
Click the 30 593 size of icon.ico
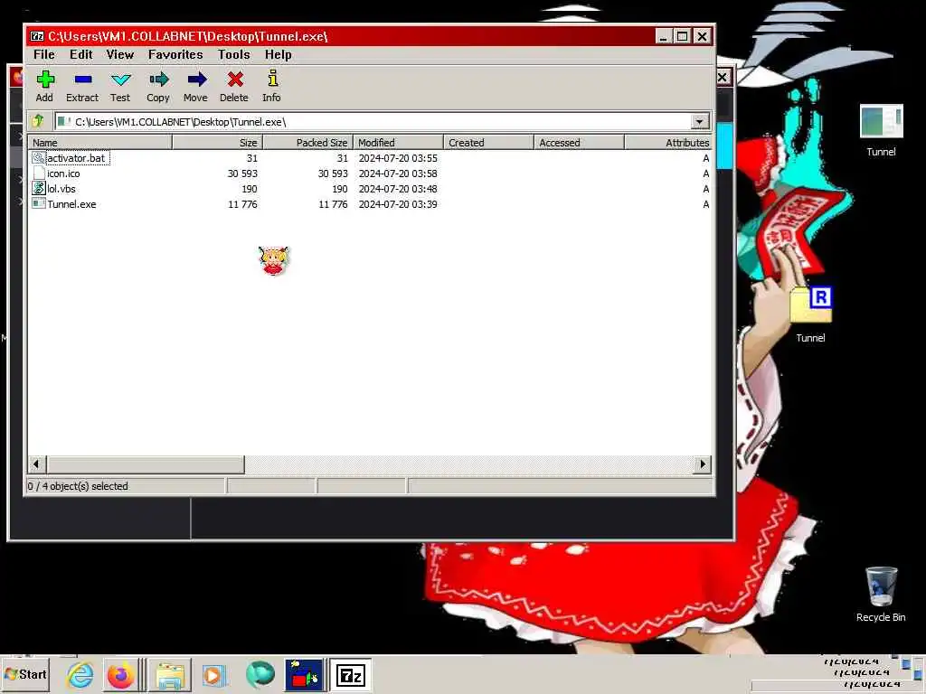[x=242, y=173]
